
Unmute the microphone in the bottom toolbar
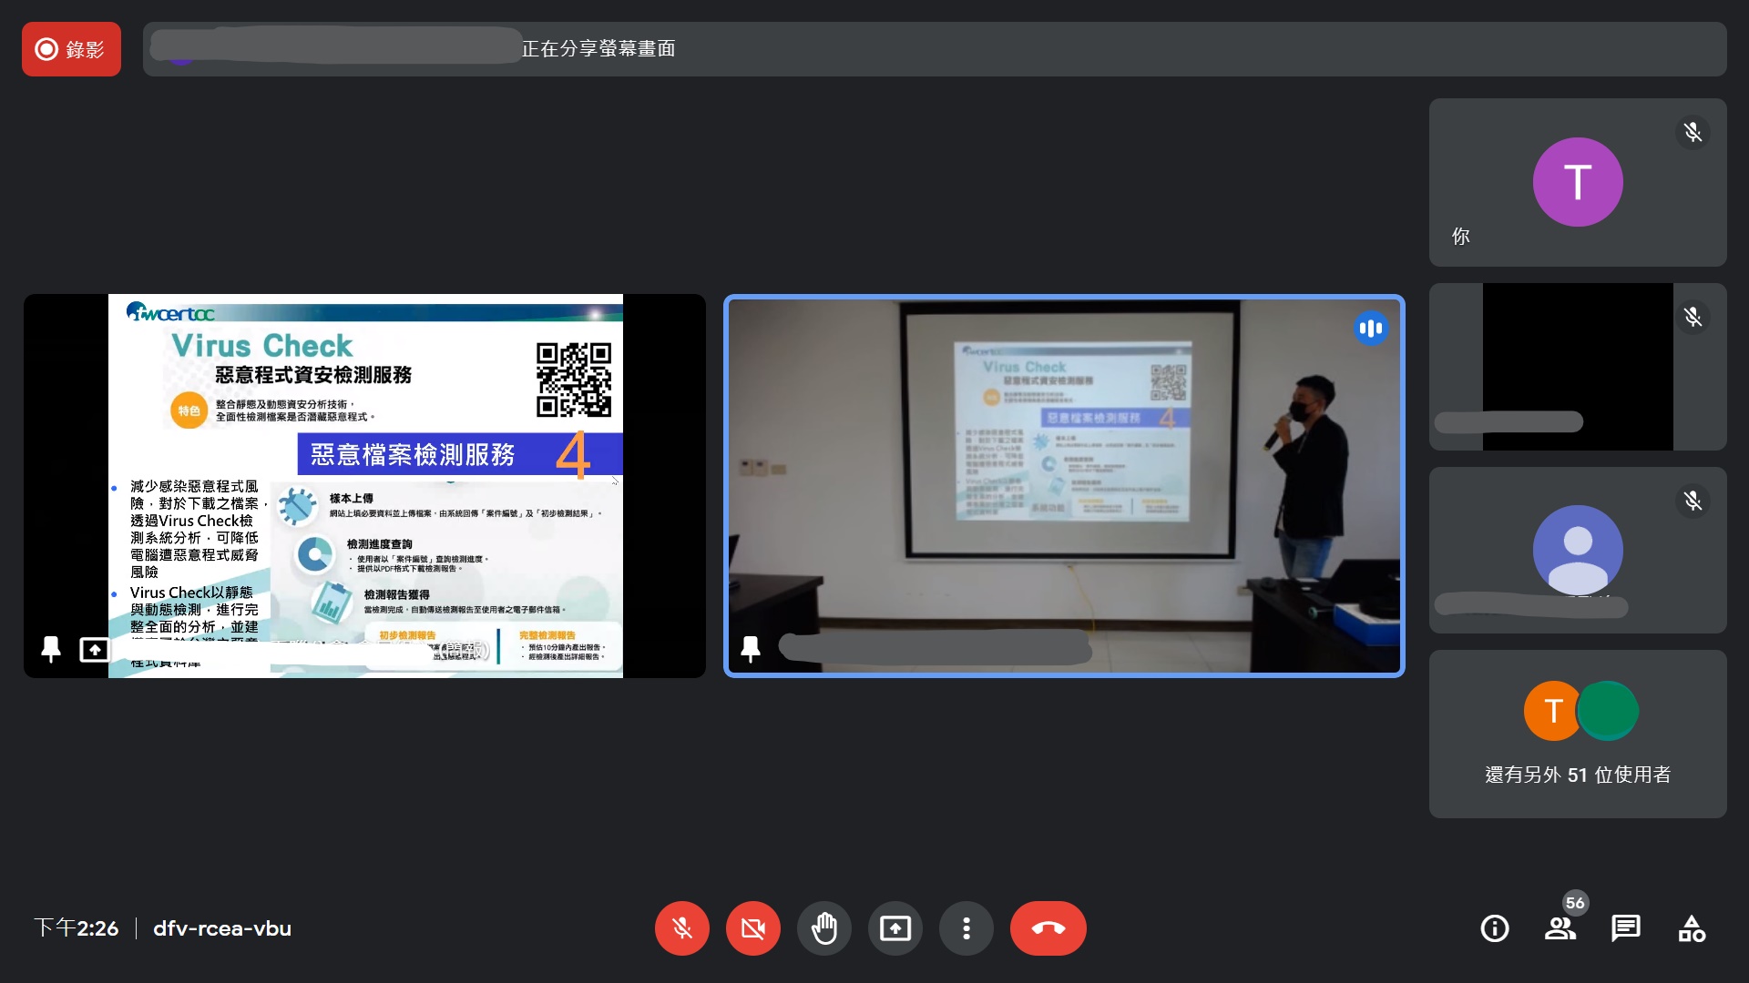[x=681, y=928]
